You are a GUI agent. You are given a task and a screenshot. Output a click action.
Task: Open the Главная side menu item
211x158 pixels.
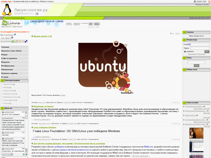15,47
